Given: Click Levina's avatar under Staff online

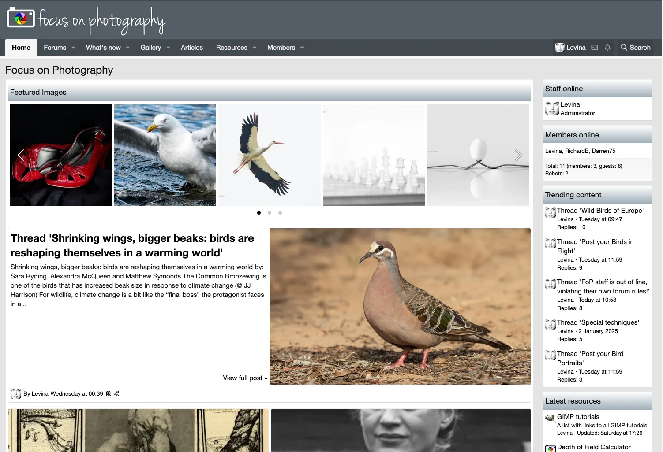Looking at the screenshot, I should pyautogui.click(x=552, y=108).
